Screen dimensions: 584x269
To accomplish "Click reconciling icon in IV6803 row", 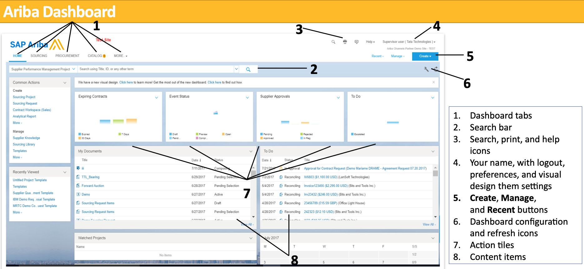I will tap(281, 177).
